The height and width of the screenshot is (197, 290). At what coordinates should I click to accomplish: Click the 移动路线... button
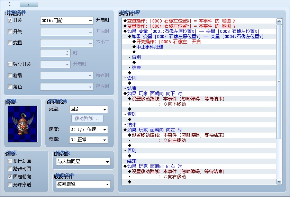(x=87, y=118)
